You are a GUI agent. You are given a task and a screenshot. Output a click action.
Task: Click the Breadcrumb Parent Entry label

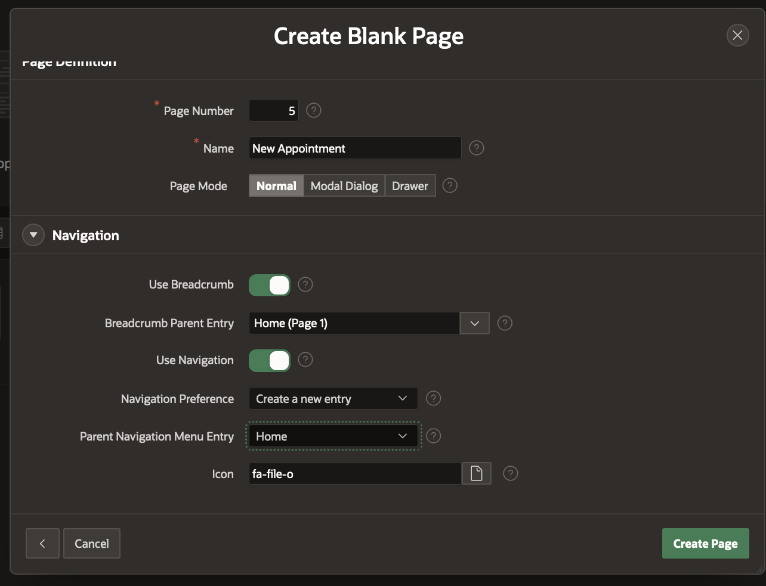[169, 323]
